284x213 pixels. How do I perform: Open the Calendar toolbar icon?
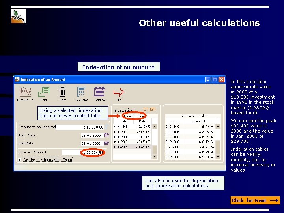coord(100,92)
